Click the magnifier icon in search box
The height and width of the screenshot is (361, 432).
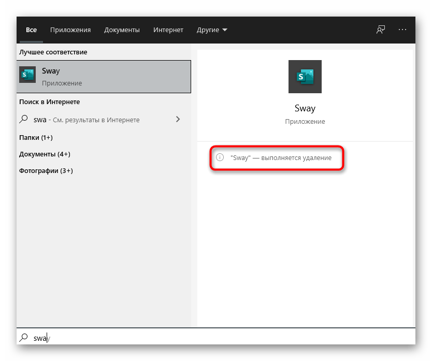click(x=24, y=338)
